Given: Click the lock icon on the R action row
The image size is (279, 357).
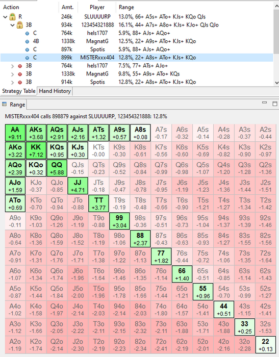Looking at the screenshot, I should point(13,17).
